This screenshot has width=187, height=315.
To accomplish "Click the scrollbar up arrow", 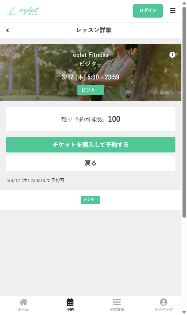I will point(184,3).
